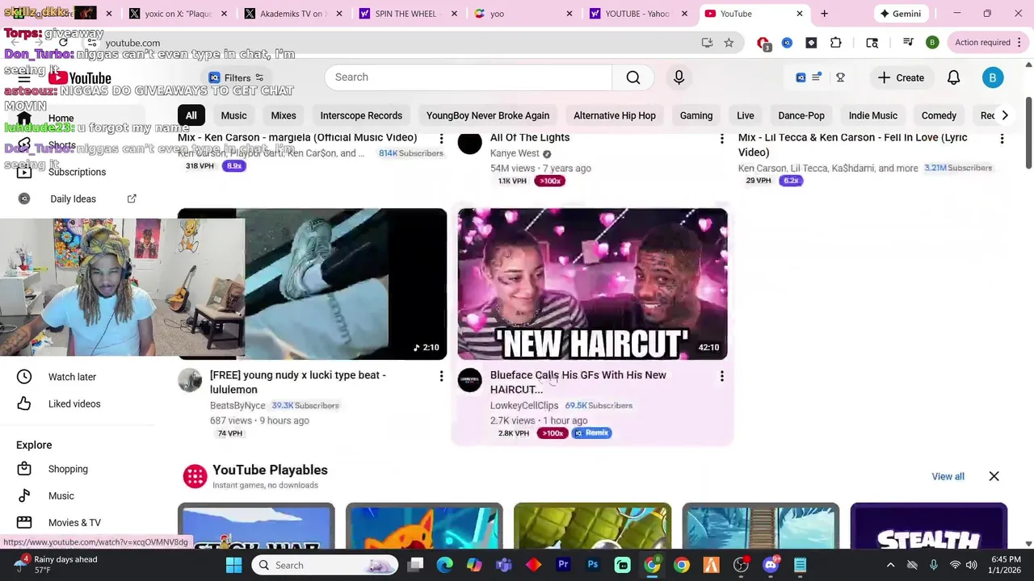Play the NEW HAIRCUT video thumbnail

coord(593,284)
